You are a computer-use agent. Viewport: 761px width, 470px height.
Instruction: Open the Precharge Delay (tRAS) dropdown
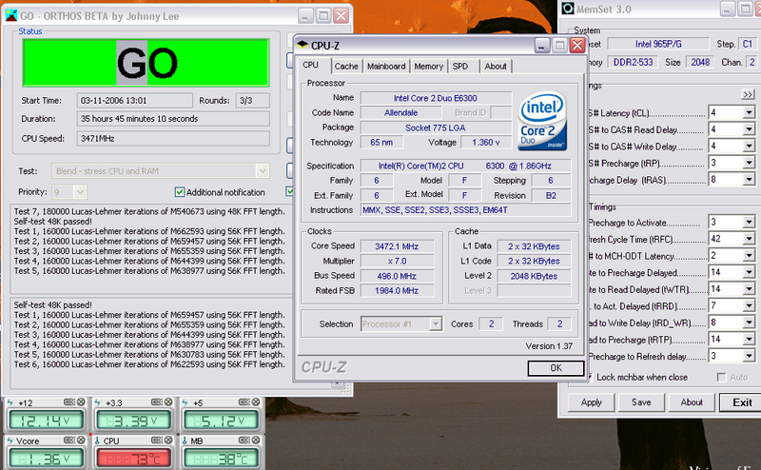749,180
